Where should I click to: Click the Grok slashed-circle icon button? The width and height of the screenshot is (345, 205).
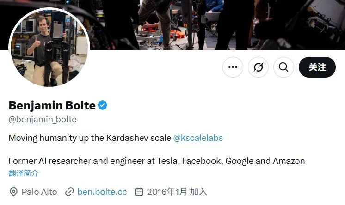tap(258, 67)
